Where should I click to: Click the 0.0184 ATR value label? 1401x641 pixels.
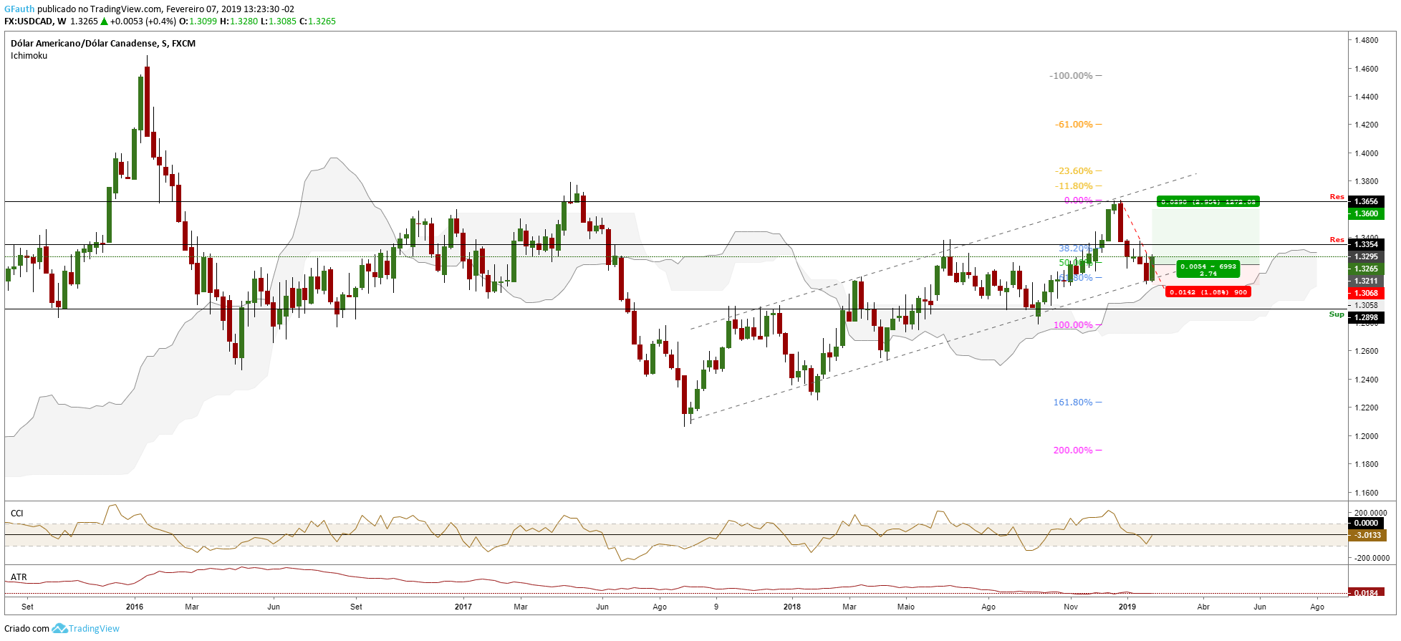click(x=1365, y=593)
